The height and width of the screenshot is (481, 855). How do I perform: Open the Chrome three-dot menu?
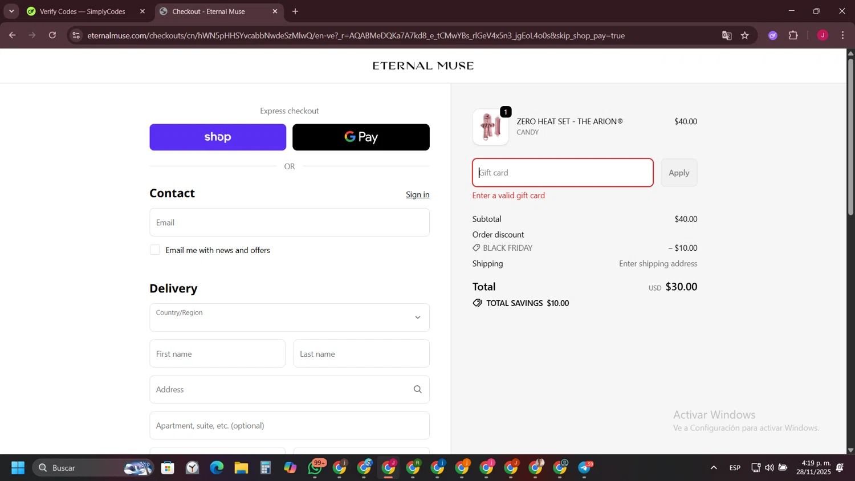842,35
